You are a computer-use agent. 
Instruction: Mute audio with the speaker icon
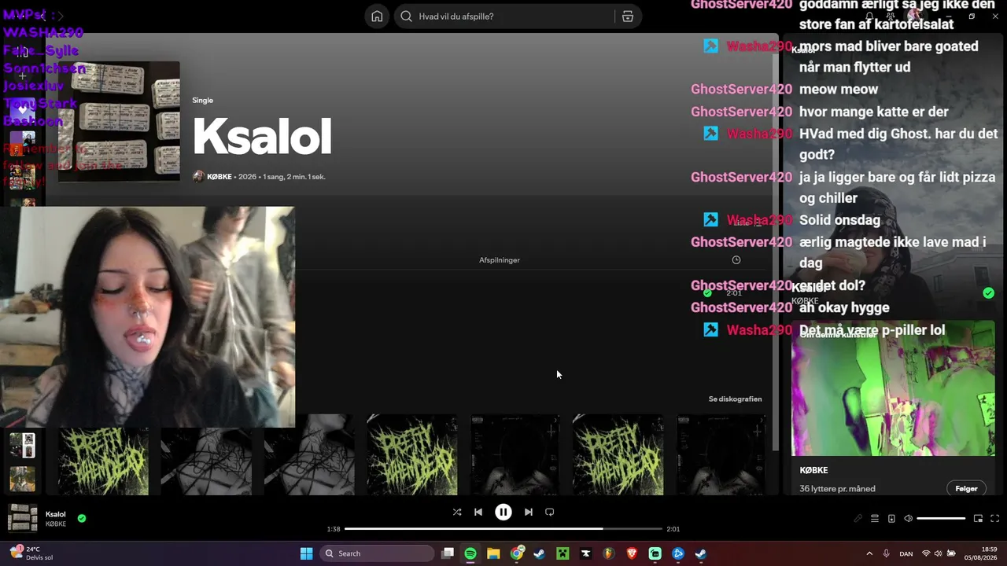click(908, 518)
